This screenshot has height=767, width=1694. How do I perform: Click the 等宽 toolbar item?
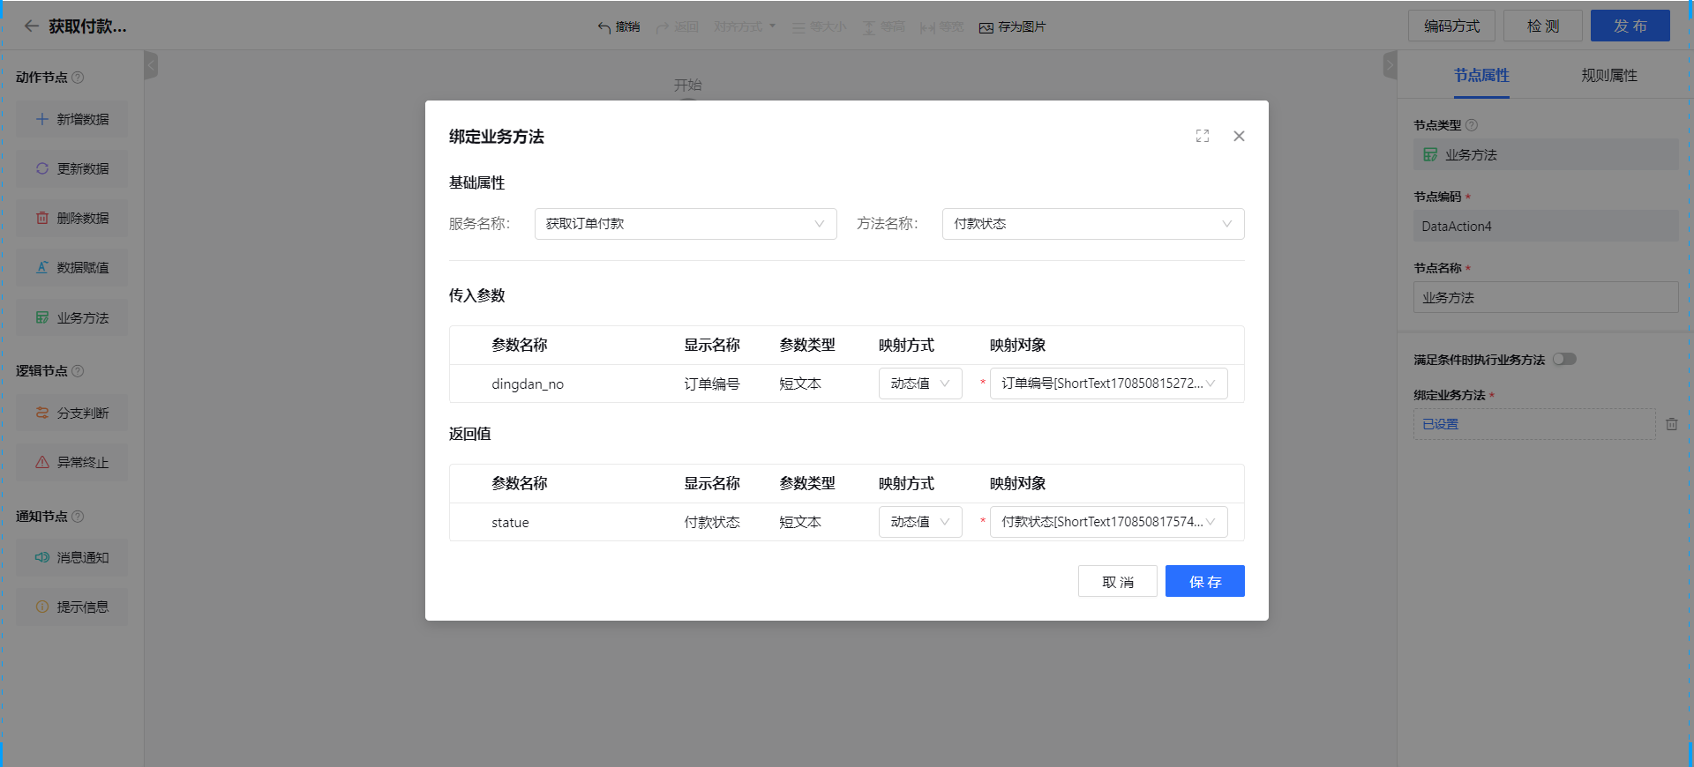pos(941,27)
